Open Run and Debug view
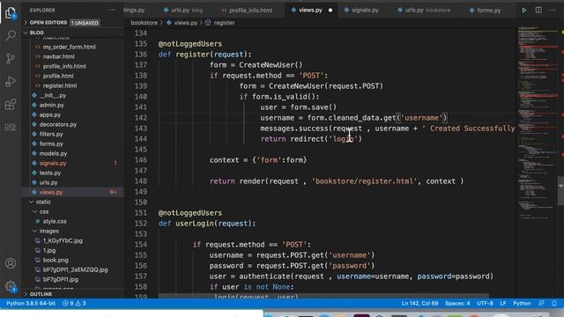Screen dimensions: 564x317 (x=11, y=82)
